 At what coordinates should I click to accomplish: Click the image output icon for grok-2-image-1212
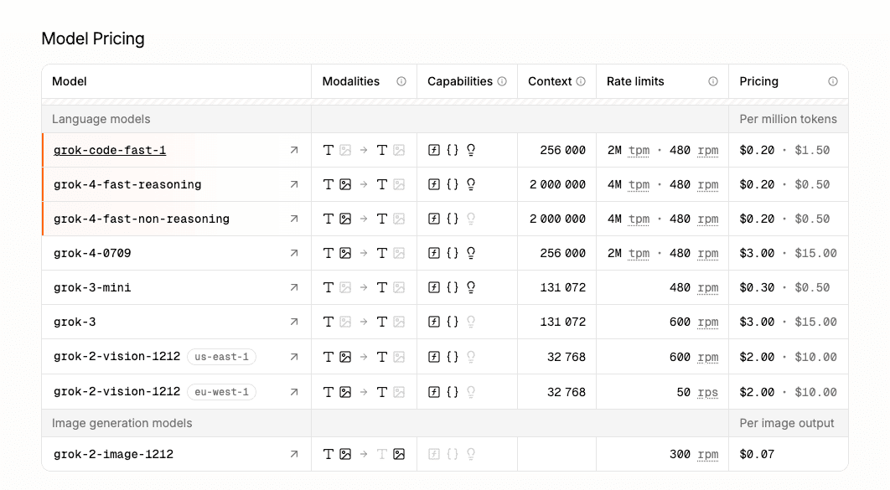[x=400, y=454]
